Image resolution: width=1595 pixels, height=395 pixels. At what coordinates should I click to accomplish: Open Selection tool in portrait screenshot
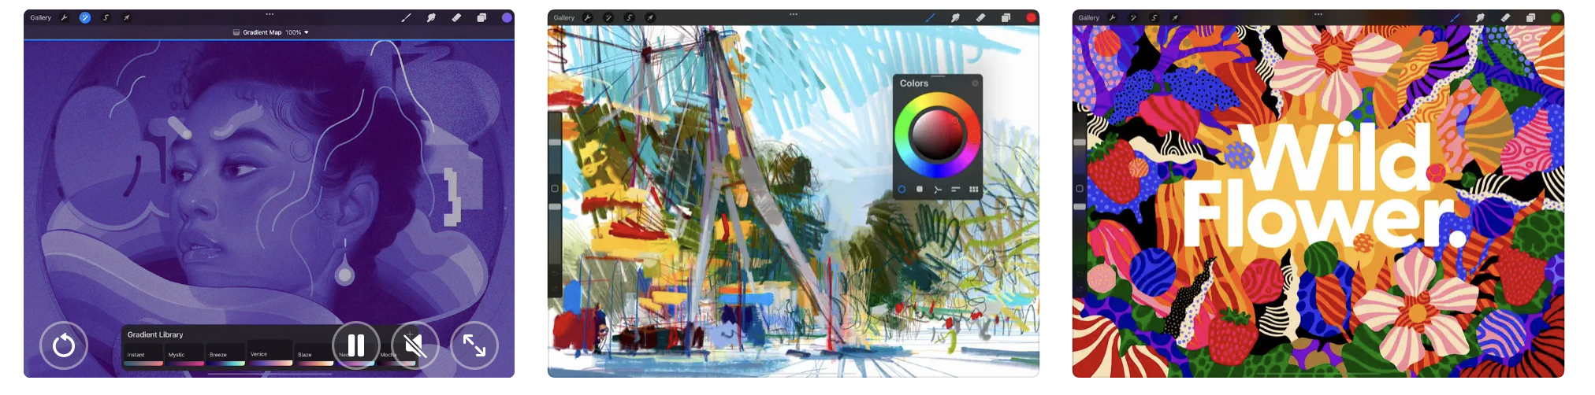pos(106,17)
